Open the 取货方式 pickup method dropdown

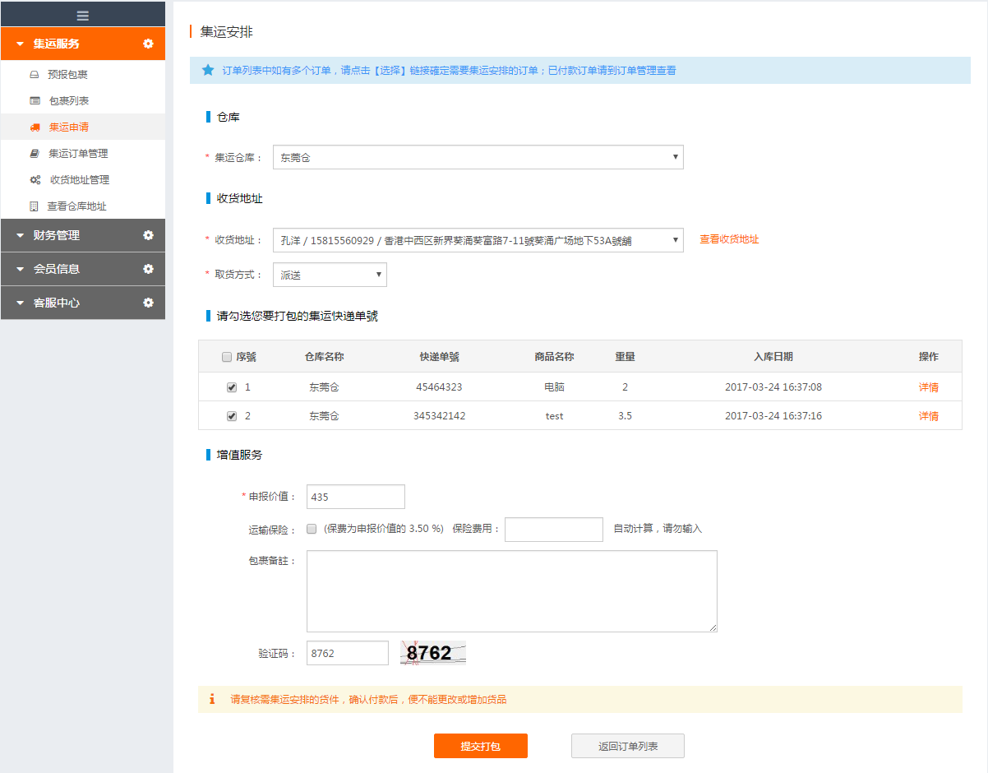(x=330, y=275)
